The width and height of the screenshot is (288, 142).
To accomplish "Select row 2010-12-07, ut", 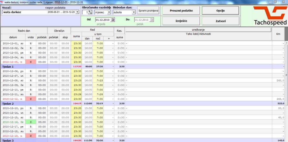I will tap(143, 76).
